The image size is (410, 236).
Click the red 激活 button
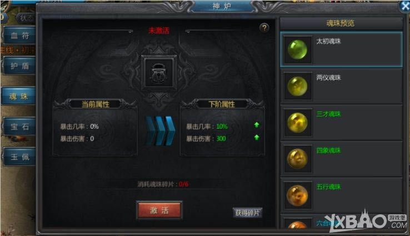click(159, 210)
